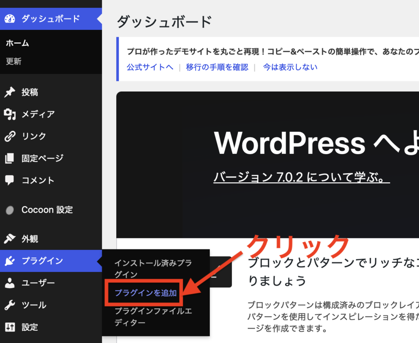Open ダッシュボード in the sidebar
Screen dimensions: 419x343
(51, 19)
